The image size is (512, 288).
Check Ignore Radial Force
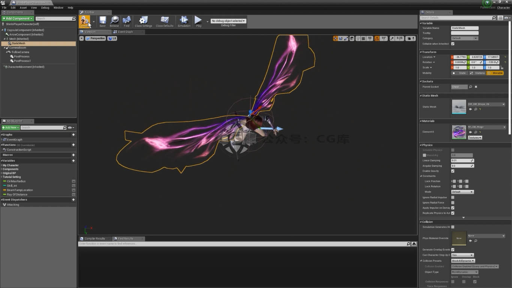453,202
